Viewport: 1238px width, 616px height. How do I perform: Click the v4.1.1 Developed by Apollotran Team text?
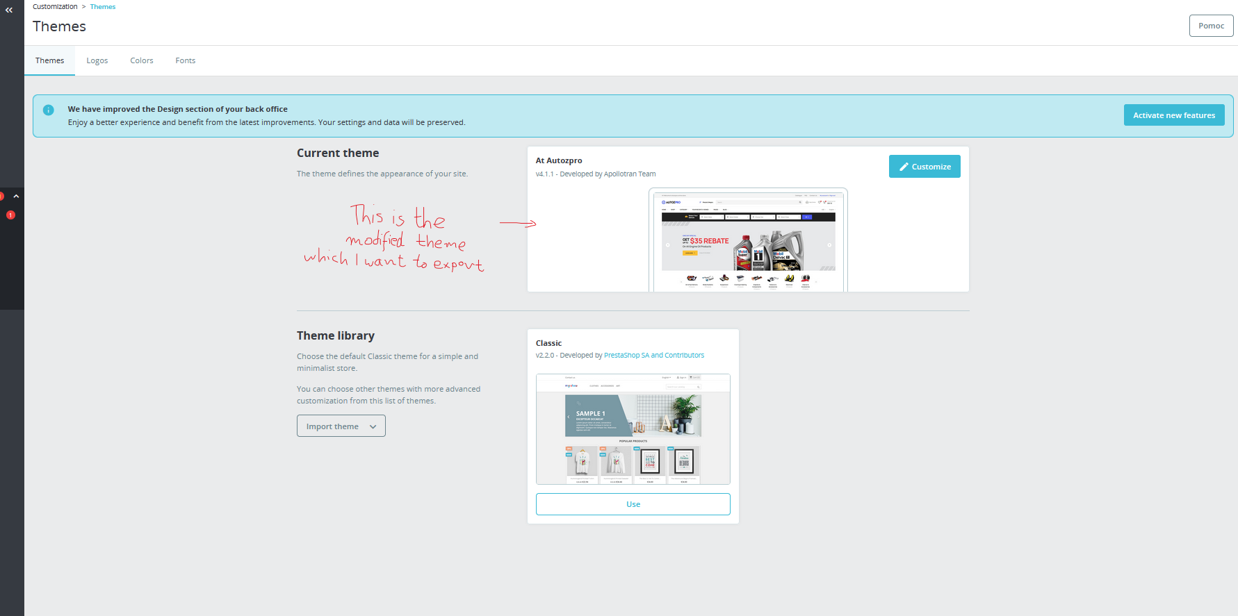596,174
